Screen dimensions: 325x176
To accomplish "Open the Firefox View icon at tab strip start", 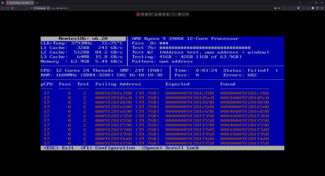I will [x=3, y=3].
